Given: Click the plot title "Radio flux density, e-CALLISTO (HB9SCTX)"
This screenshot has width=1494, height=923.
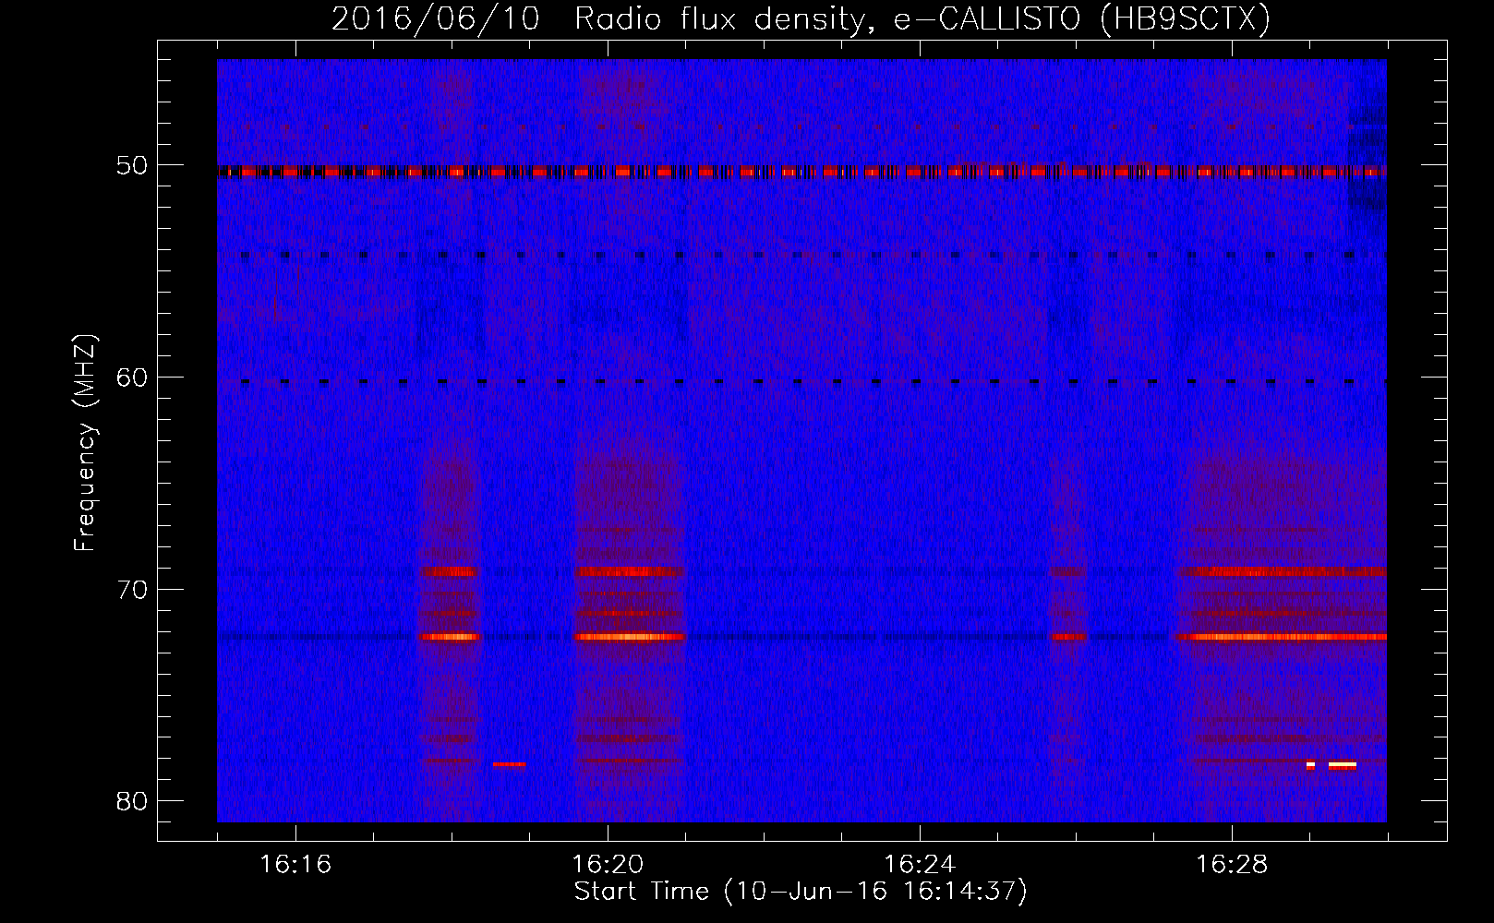Looking at the screenshot, I should tap(922, 19).
